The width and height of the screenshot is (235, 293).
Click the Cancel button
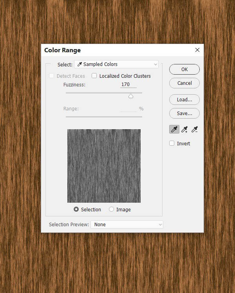[x=184, y=83]
